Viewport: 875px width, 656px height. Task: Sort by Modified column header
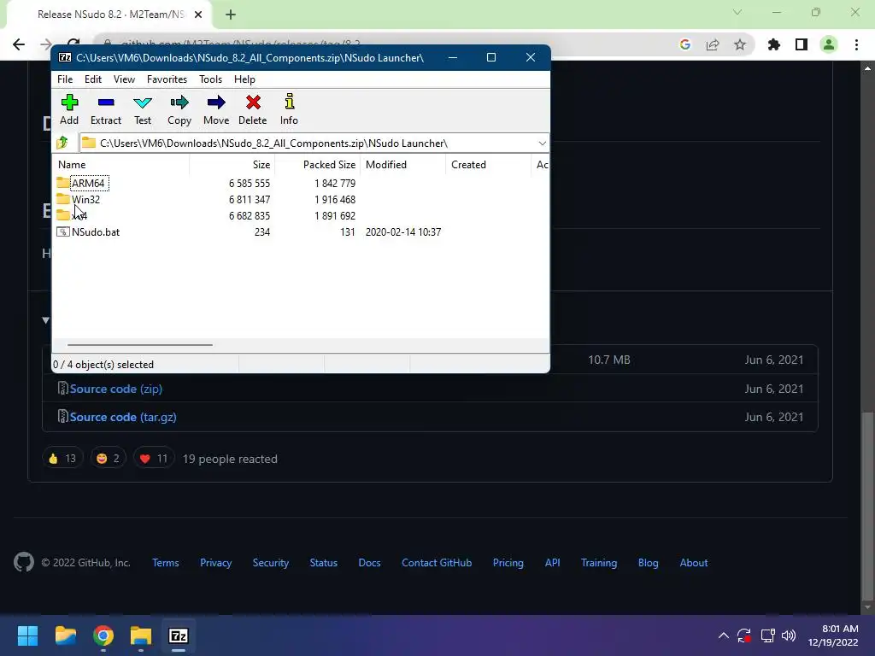point(402,165)
